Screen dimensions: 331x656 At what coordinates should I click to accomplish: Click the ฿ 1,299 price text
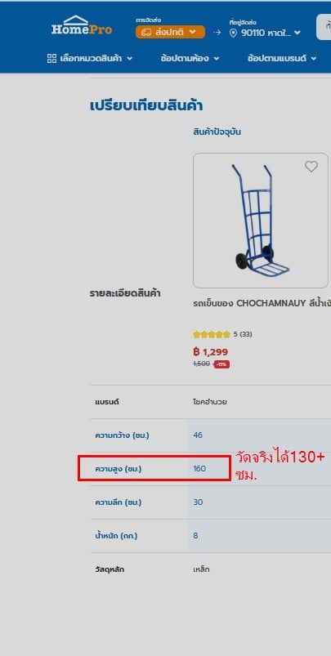click(211, 351)
